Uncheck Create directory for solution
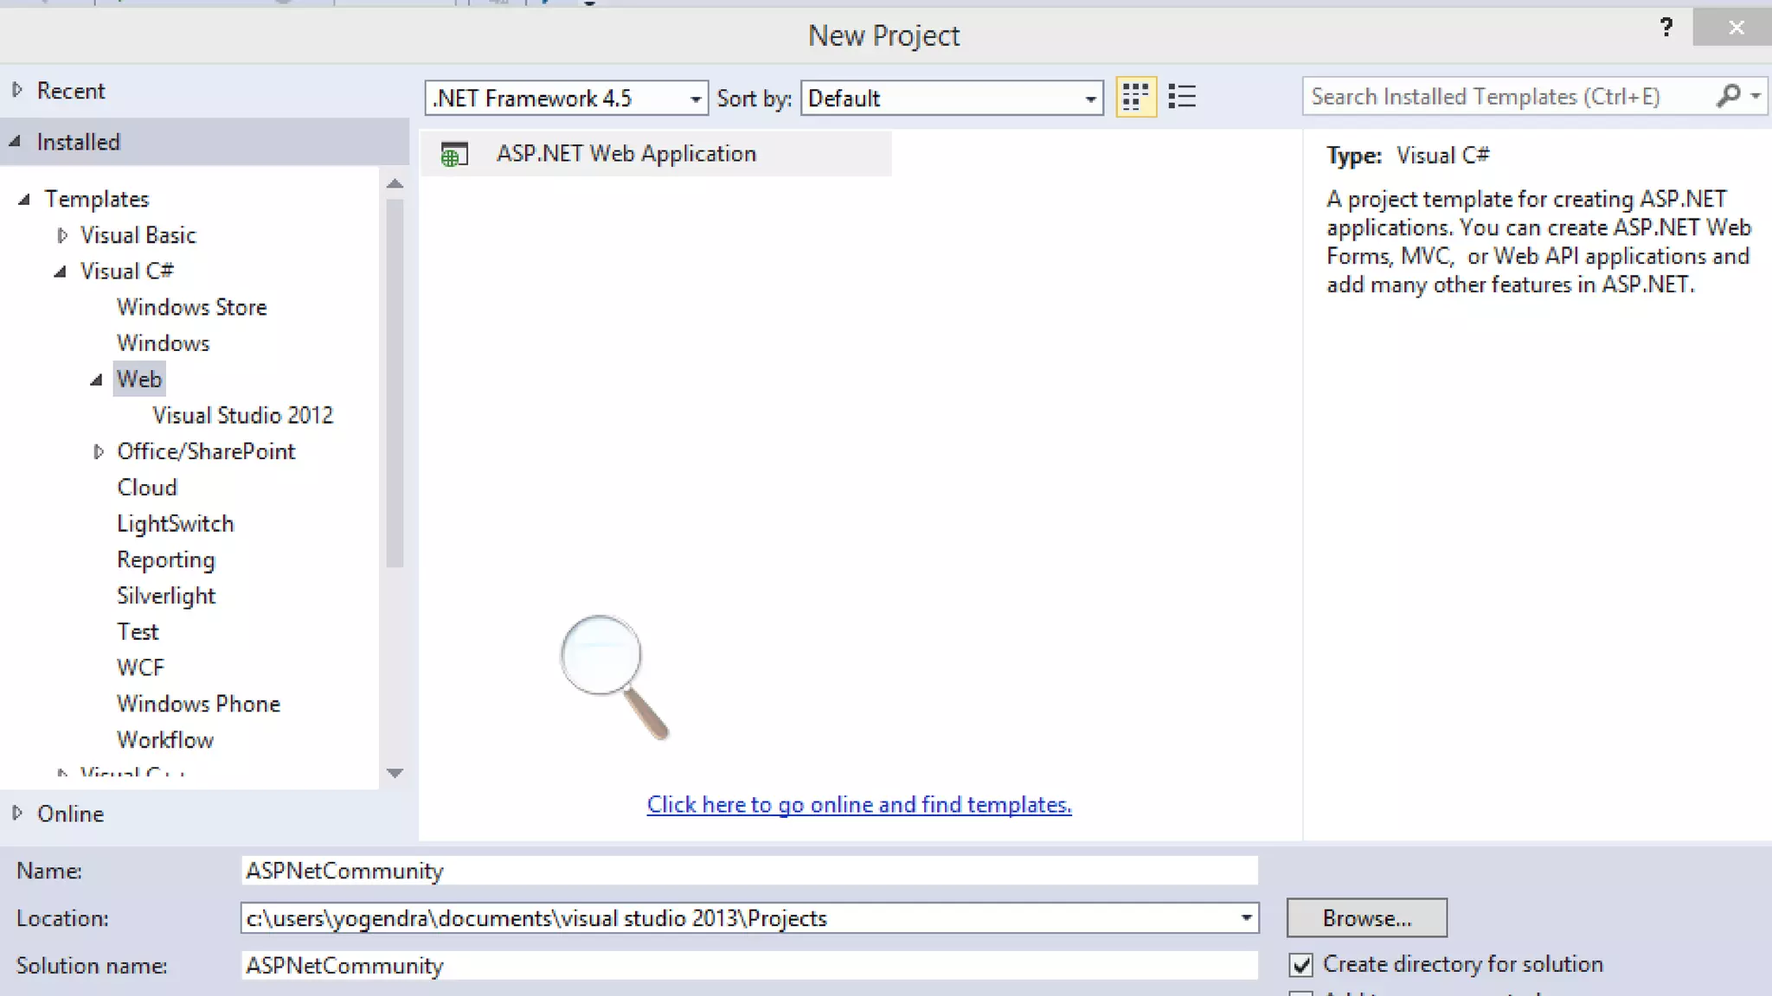1772x996 pixels. (x=1301, y=965)
